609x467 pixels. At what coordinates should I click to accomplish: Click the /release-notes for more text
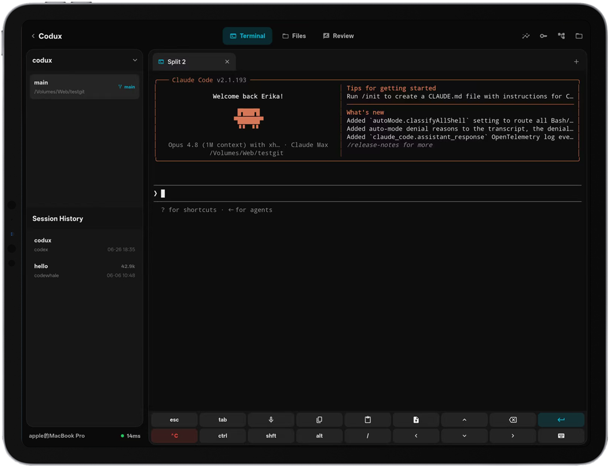(390, 145)
